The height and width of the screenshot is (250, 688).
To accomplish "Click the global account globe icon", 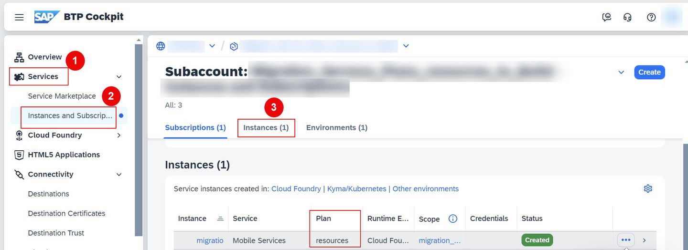I will [x=161, y=46].
